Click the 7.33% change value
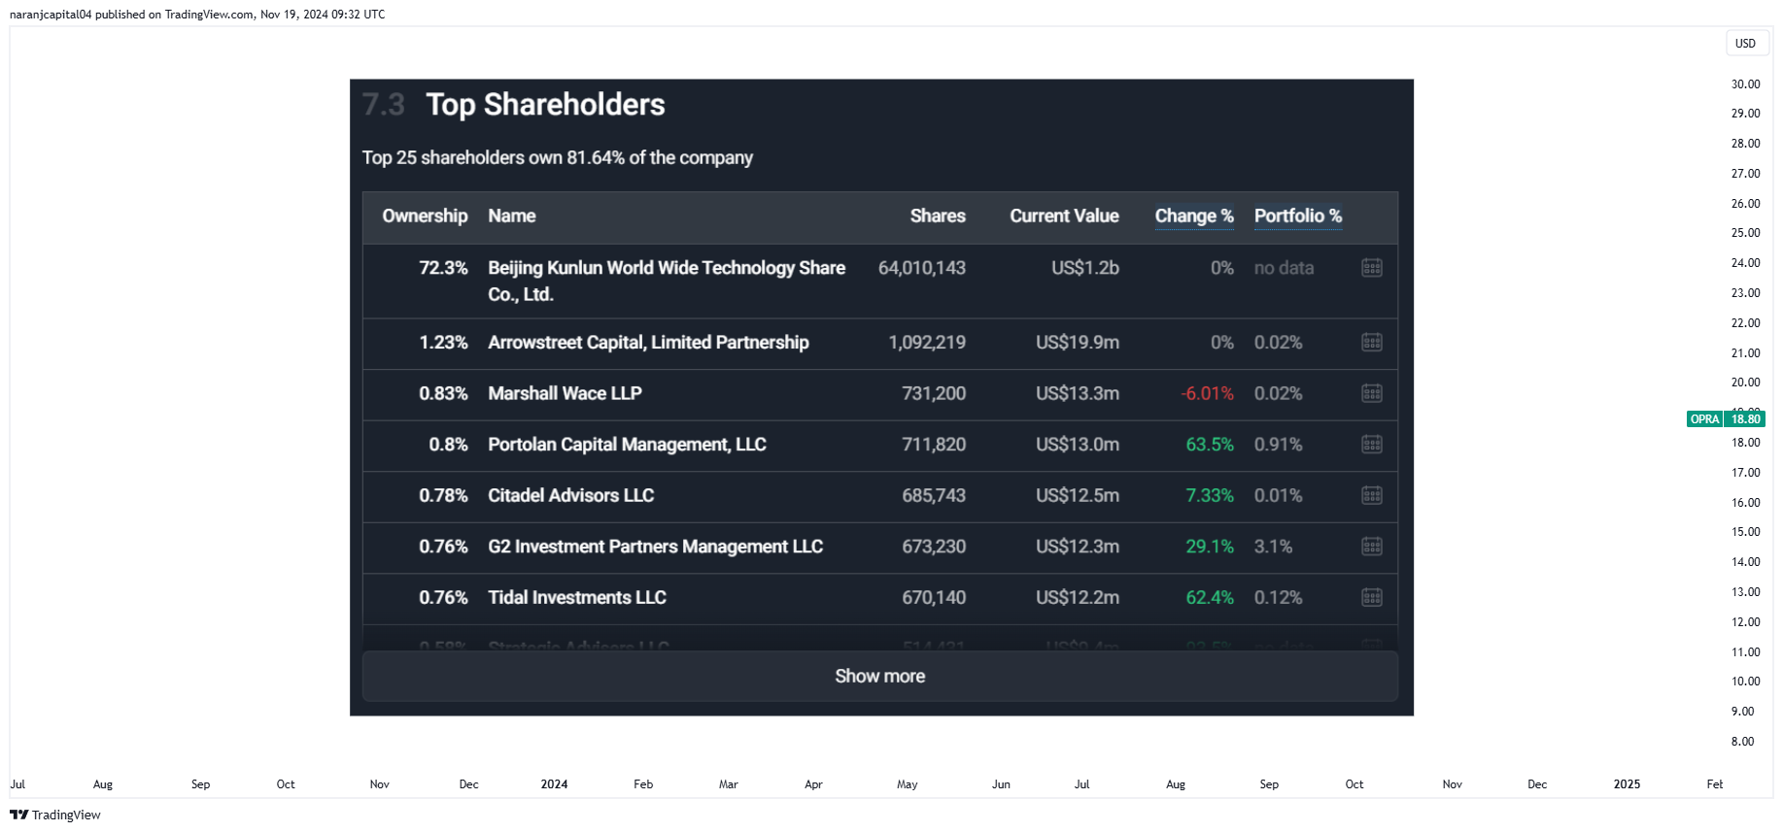 pos(1210,495)
